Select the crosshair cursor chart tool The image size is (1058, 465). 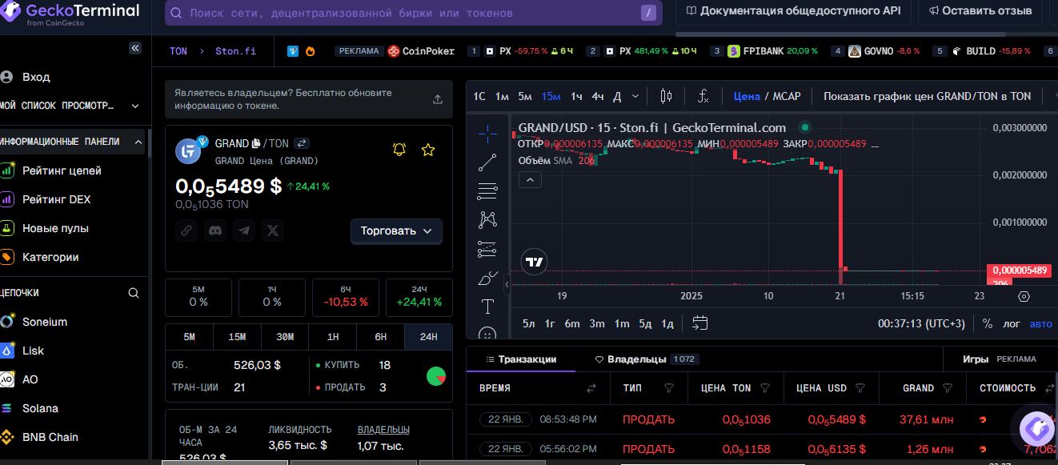pyautogui.click(x=487, y=134)
